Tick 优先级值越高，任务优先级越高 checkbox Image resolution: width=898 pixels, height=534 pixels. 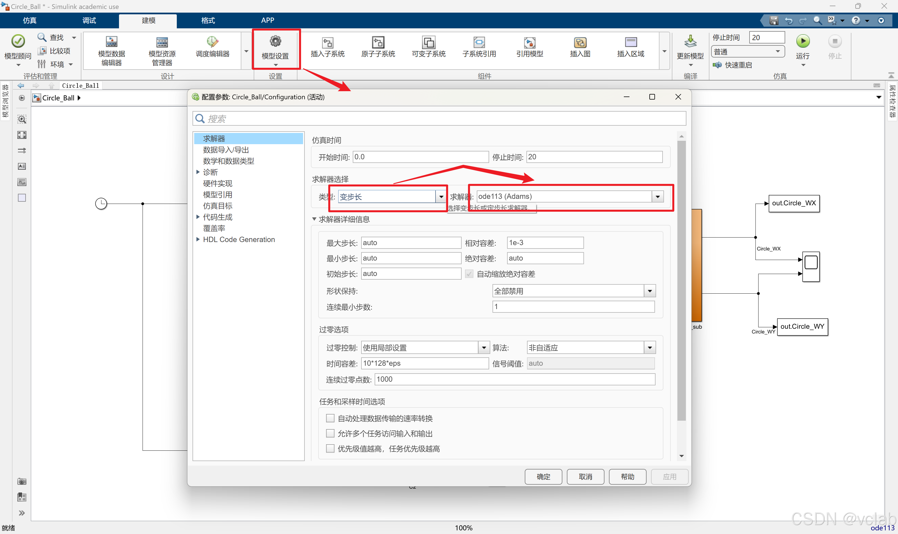point(330,448)
